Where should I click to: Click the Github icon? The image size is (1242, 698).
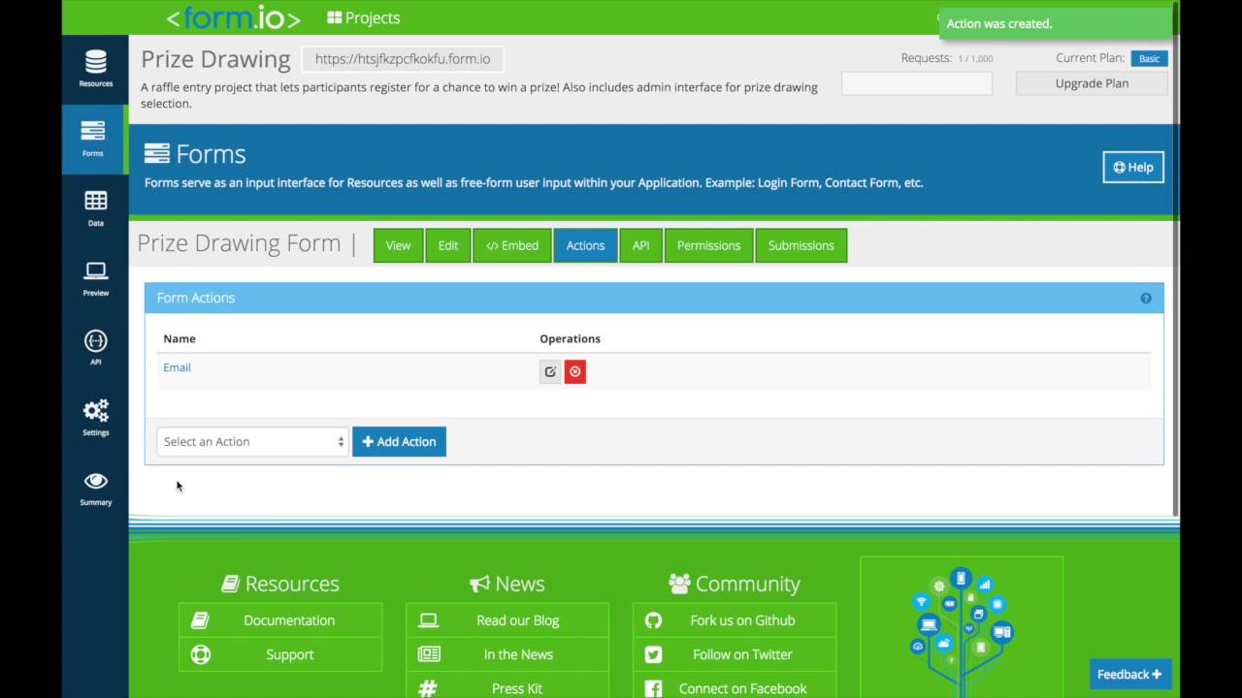[653, 620]
